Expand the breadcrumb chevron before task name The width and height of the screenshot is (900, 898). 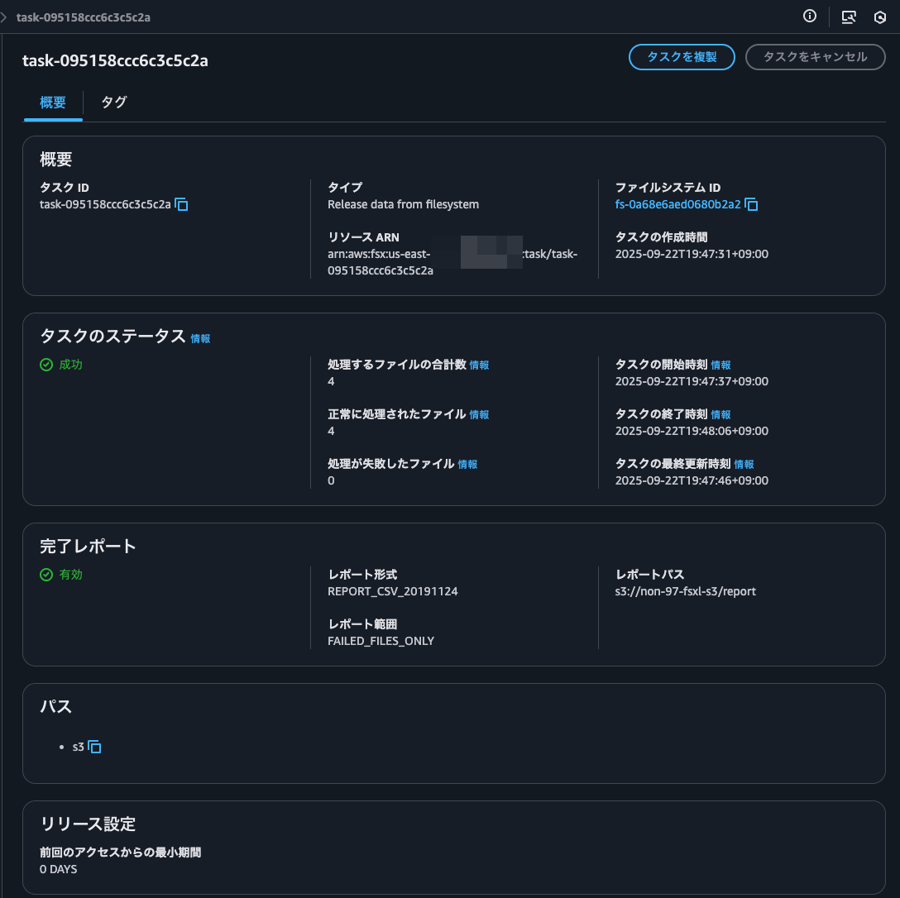4,17
